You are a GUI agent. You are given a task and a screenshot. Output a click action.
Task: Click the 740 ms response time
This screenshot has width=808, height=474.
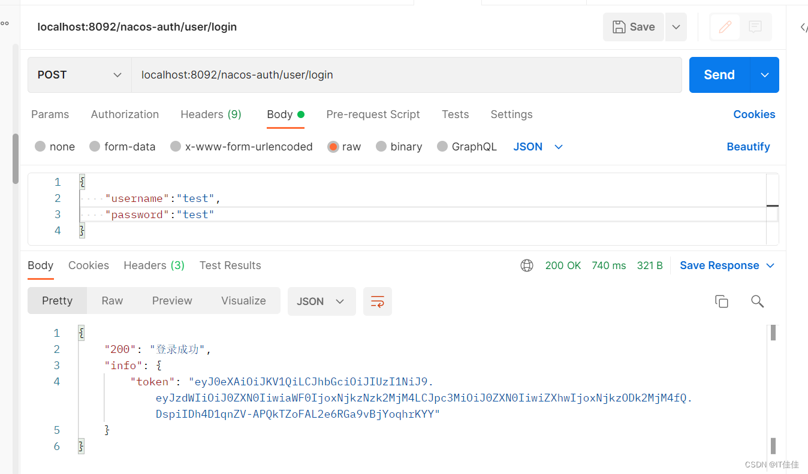[608, 265]
